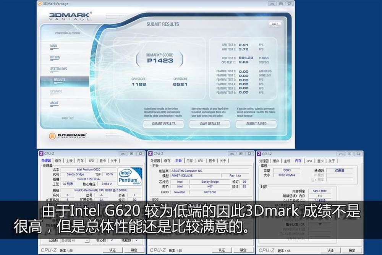
Task: Go to the Main section in 3DMark
Action: (53, 46)
